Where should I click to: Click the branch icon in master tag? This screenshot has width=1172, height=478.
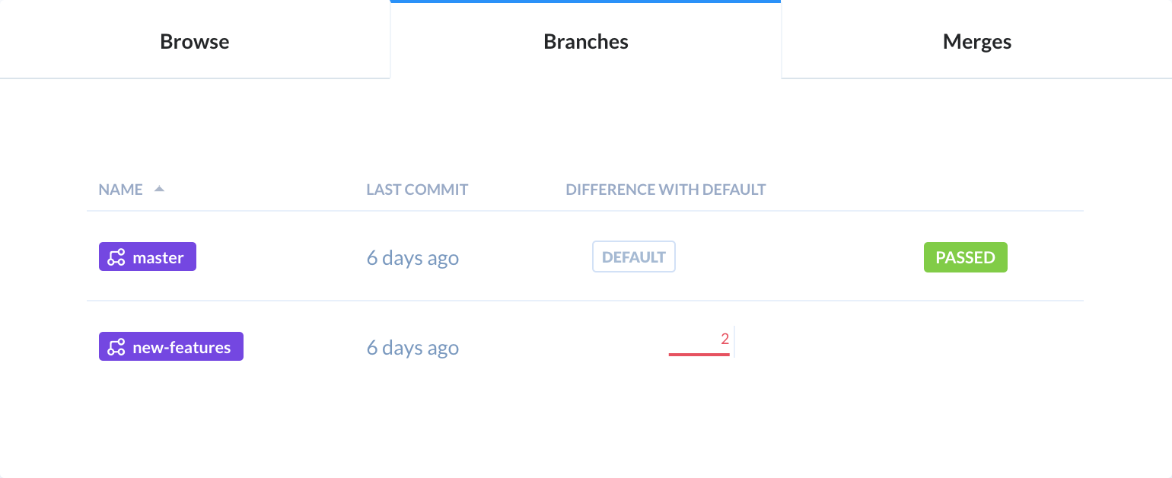pos(116,257)
